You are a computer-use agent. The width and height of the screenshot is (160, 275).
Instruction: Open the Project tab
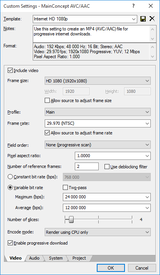[x=79, y=258]
